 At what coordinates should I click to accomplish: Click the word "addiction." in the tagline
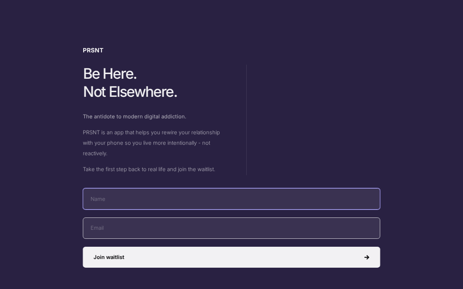(173, 116)
